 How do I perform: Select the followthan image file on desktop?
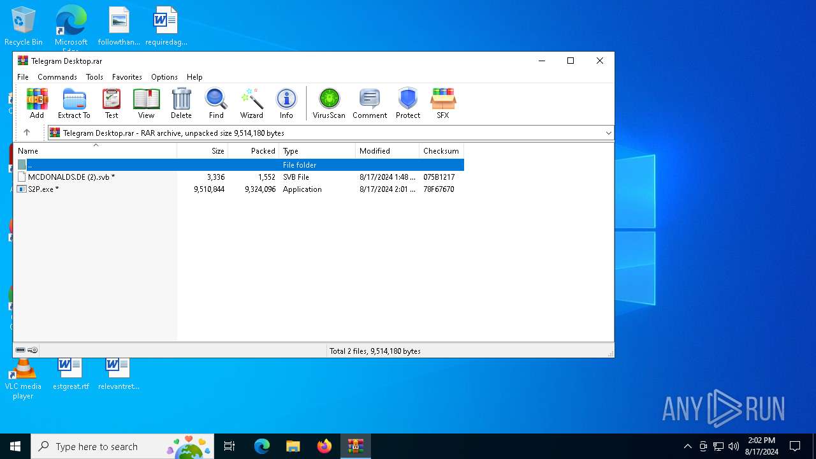(x=119, y=27)
